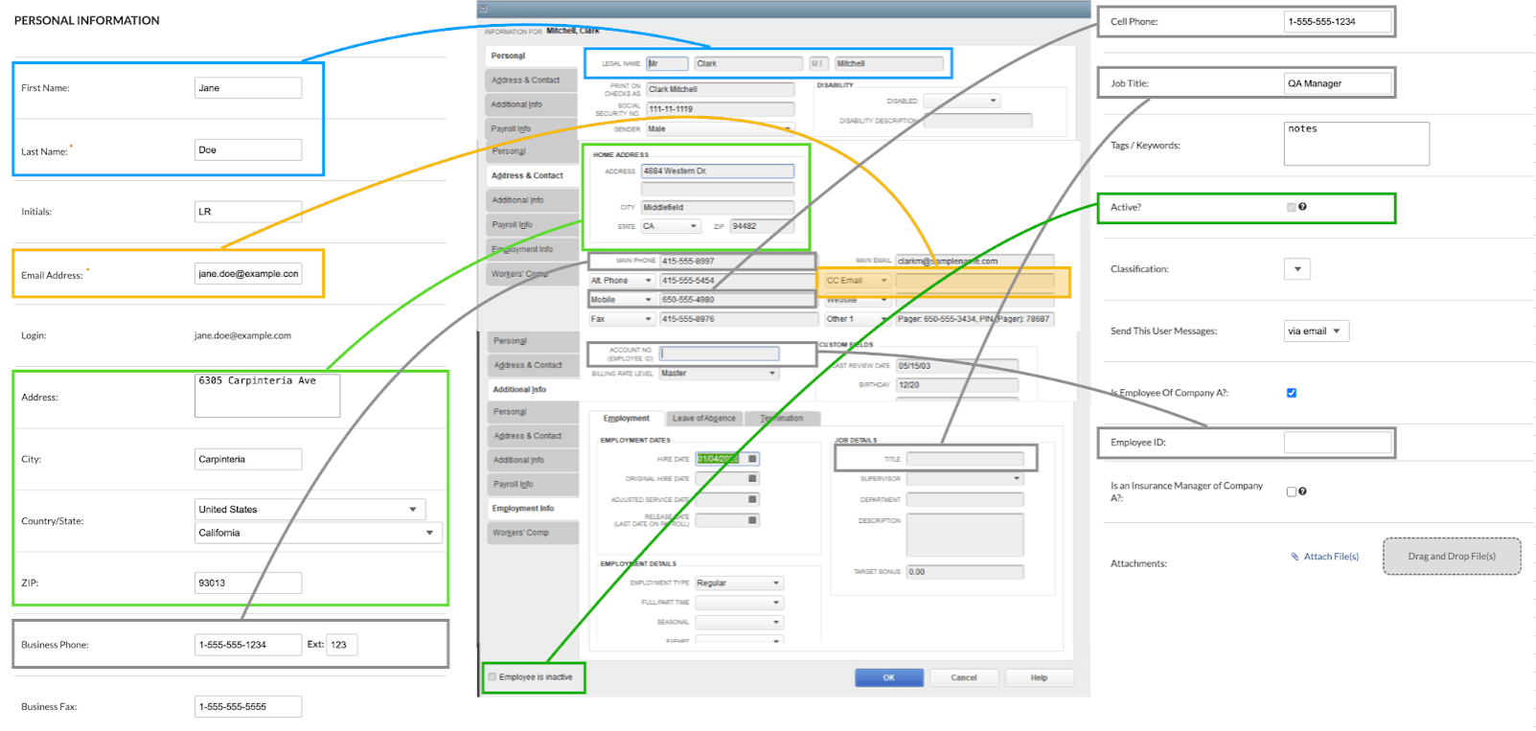Open the calendar picker for Adjusted Service Date
Screen dimensions: 1536x731
(x=752, y=499)
